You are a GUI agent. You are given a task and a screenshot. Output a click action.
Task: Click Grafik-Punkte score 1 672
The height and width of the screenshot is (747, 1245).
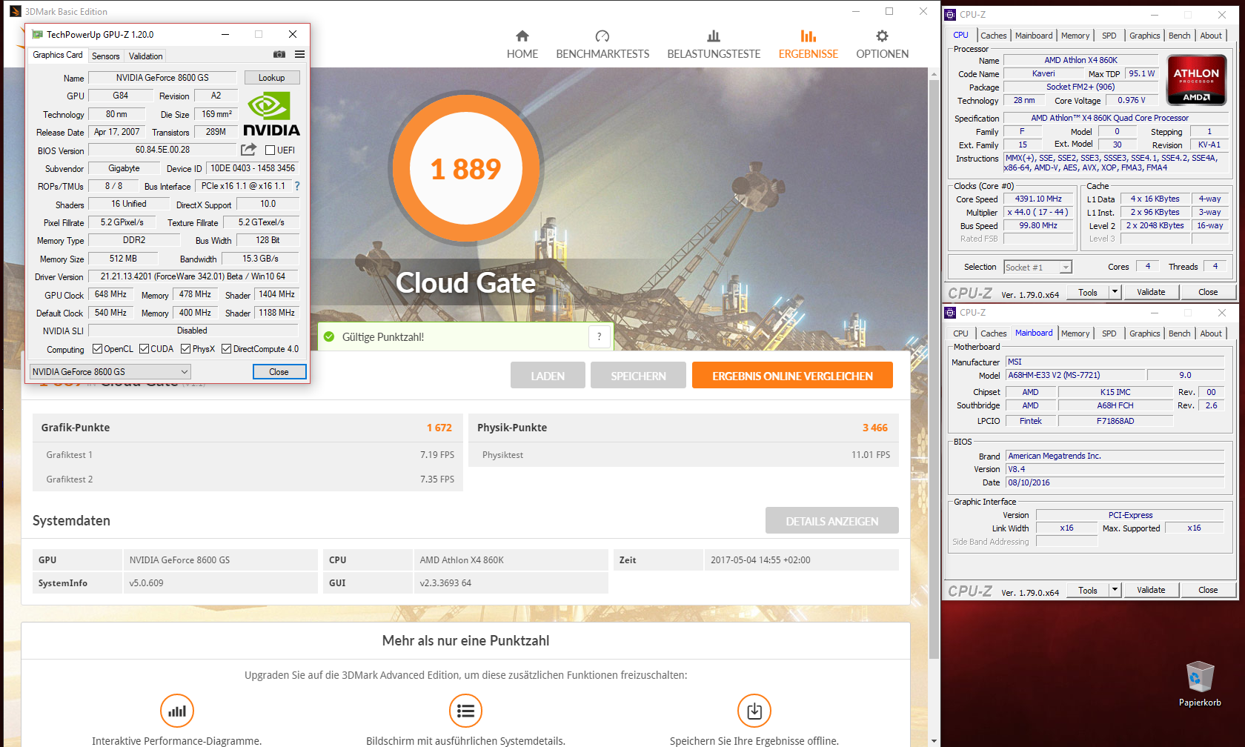(x=439, y=428)
